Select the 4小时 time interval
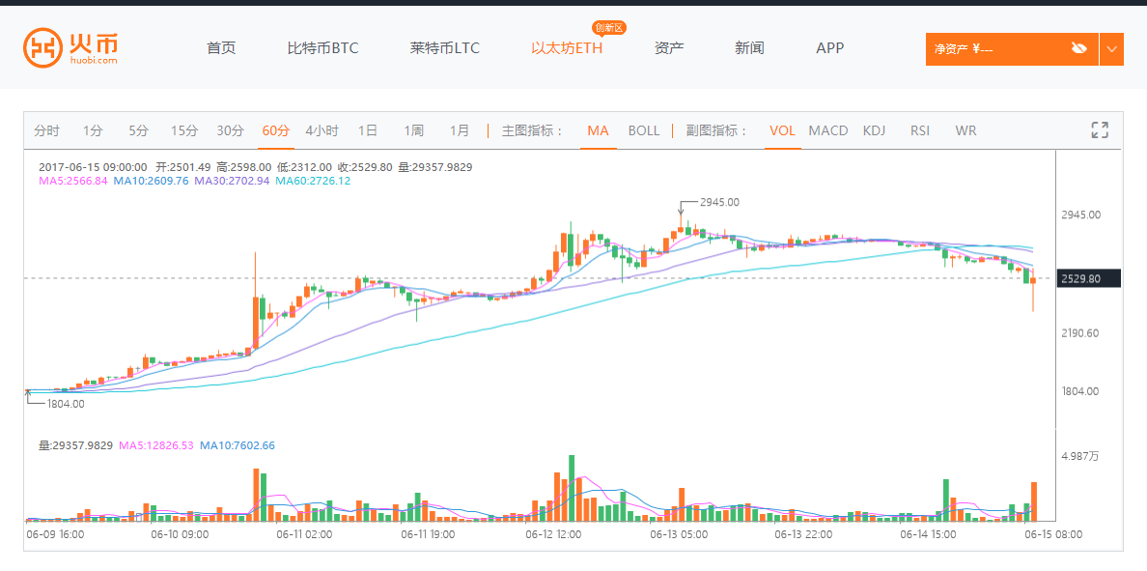Screen dimensions: 1147x571 tap(322, 130)
